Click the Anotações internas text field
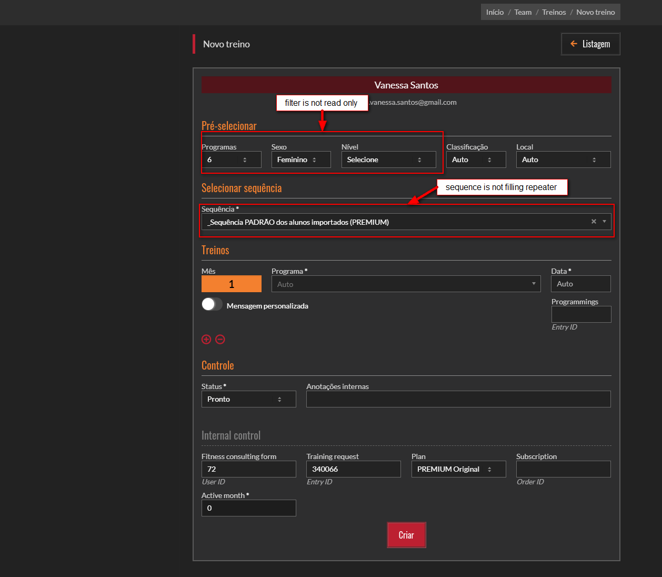Screen dimensions: 662x577 [x=458, y=399]
